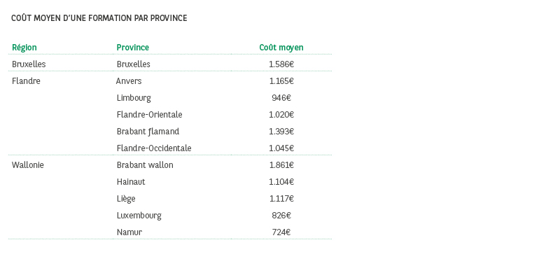
Task: Click the Luxembourg province cell
Action: coord(139,216)
